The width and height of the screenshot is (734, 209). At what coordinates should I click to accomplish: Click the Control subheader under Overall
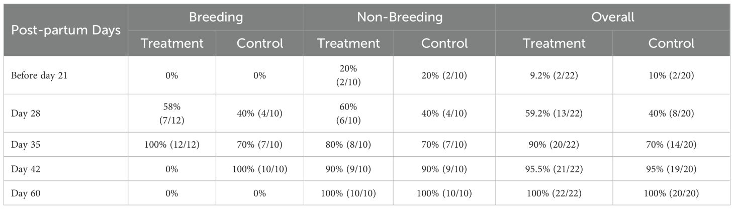click(671, 43)
